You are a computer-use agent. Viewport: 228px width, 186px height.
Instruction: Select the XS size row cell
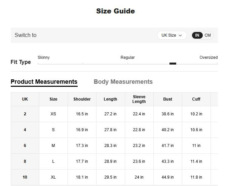tap(53, 114)
